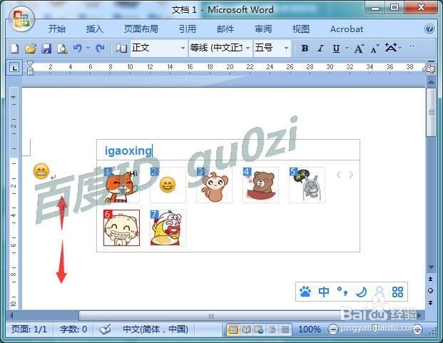
Task: Apply Underline formatting
Action: [x=336, y=48]
